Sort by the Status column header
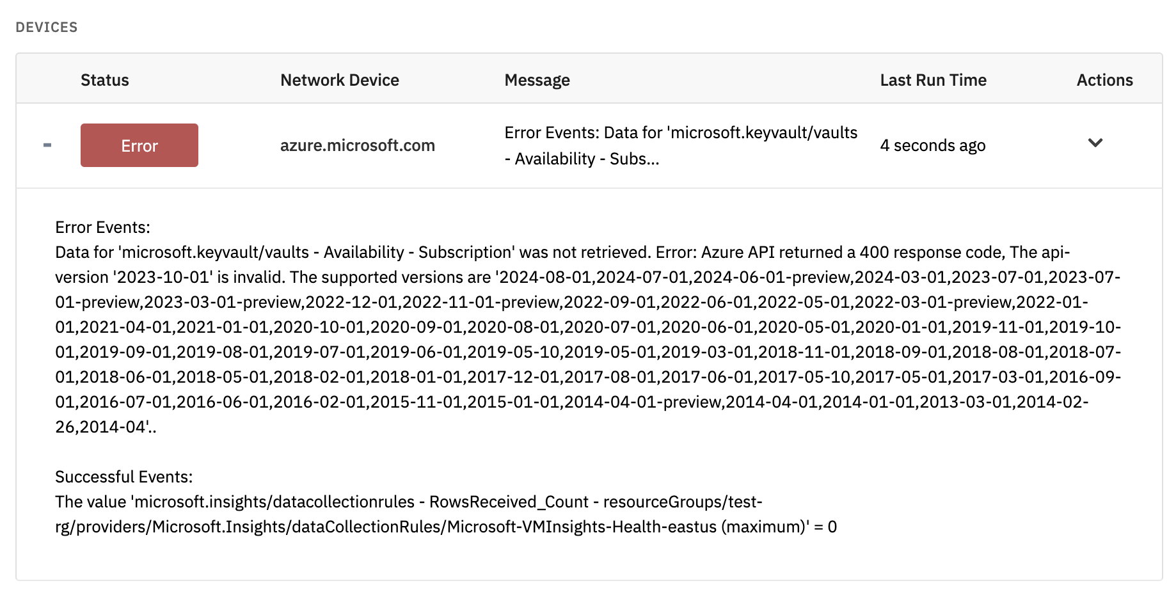Image resolution: width=1176 pixels, height=590 pixels. tap(105, 80)
